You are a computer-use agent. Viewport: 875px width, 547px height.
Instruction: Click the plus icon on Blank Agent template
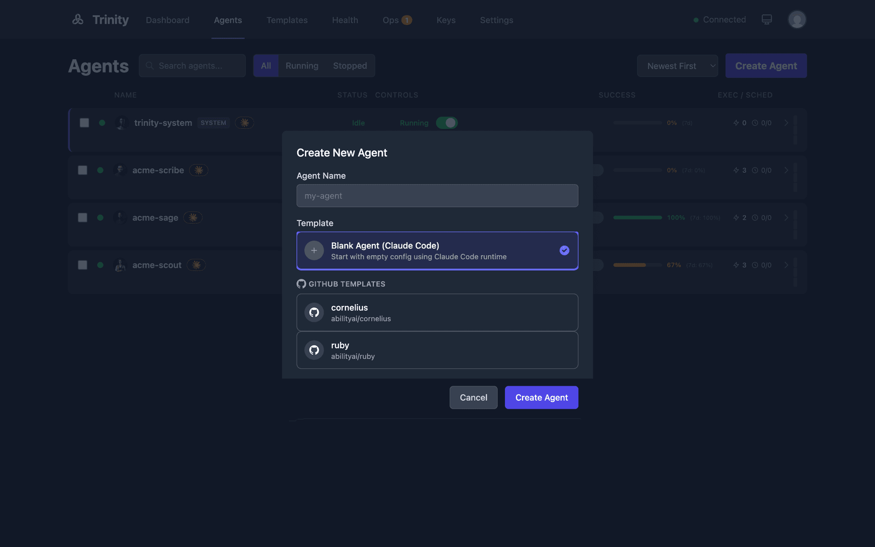[x=314, y=250]
